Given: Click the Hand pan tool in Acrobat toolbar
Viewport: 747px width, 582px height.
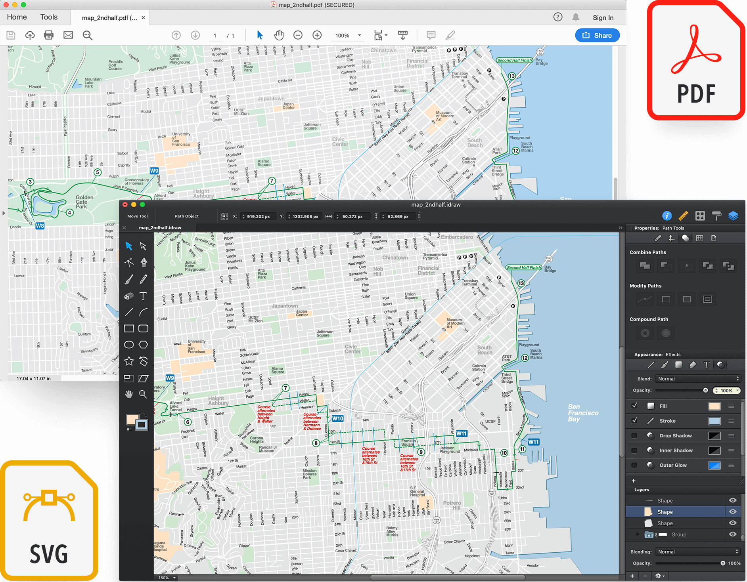Looking at the screenshot, I should tap(279, 35).
